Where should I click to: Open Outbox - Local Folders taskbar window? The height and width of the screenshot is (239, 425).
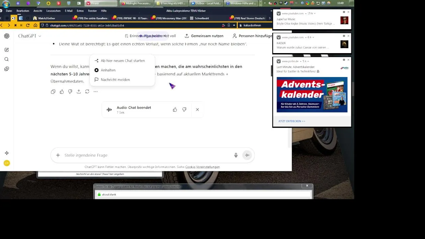pos(206,3)
